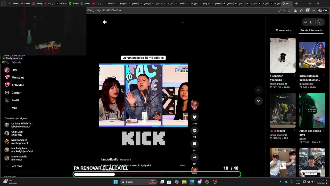Click the taskbar Buscar search box

click(x=138, y=182)
